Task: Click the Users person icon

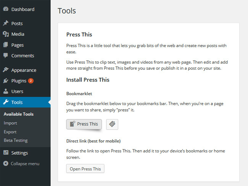Action: point(6,91)
